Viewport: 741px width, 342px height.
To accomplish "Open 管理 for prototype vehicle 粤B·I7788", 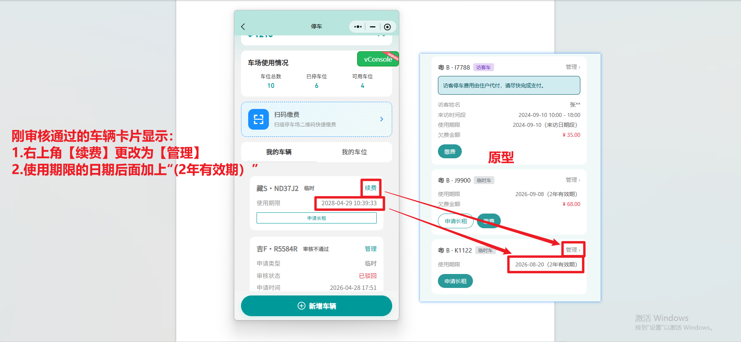I will 573,67.
